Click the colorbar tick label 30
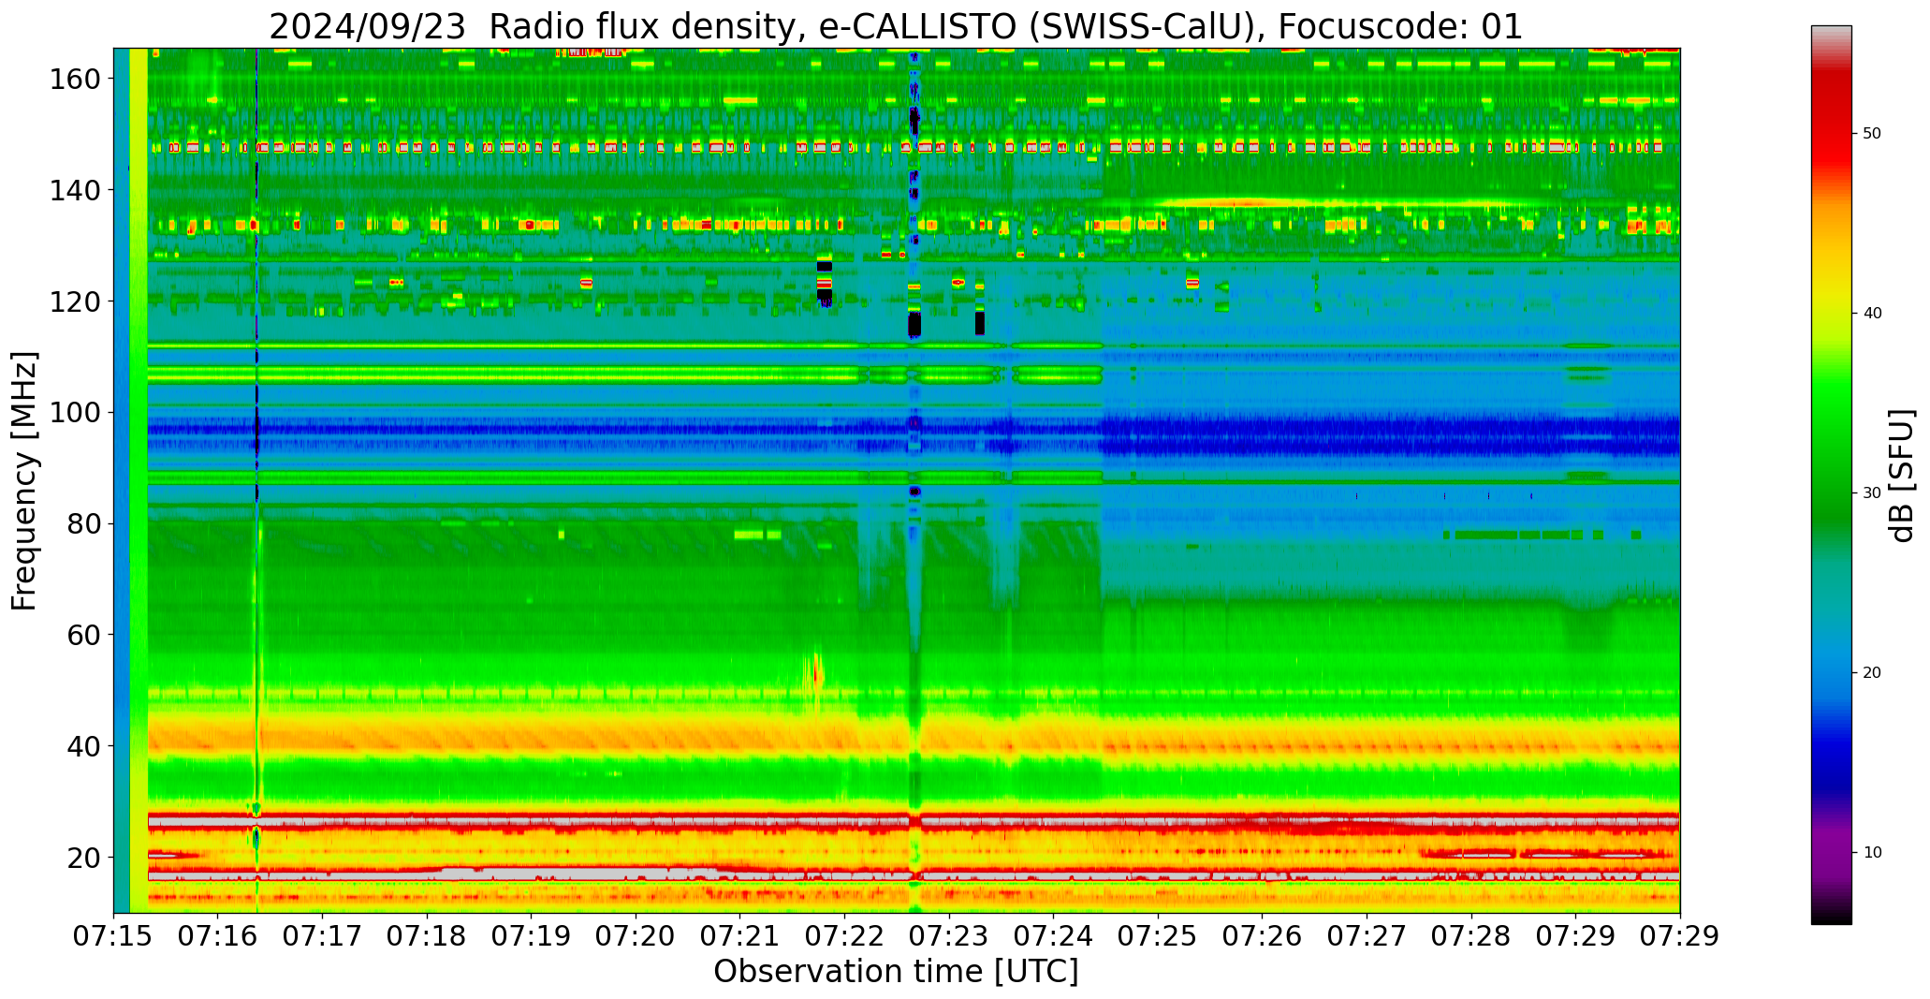Viewport: 1930px width, 999px height. (1872, 493)
